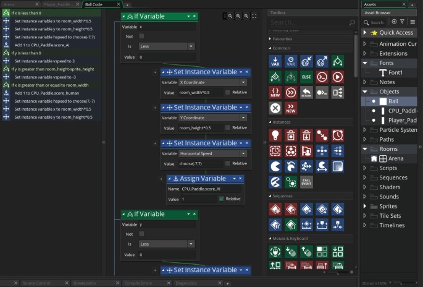Choose the Exit (X) action icon
Image resolution: width=423 pixels, height=287 pixels.
pos(275,108)
